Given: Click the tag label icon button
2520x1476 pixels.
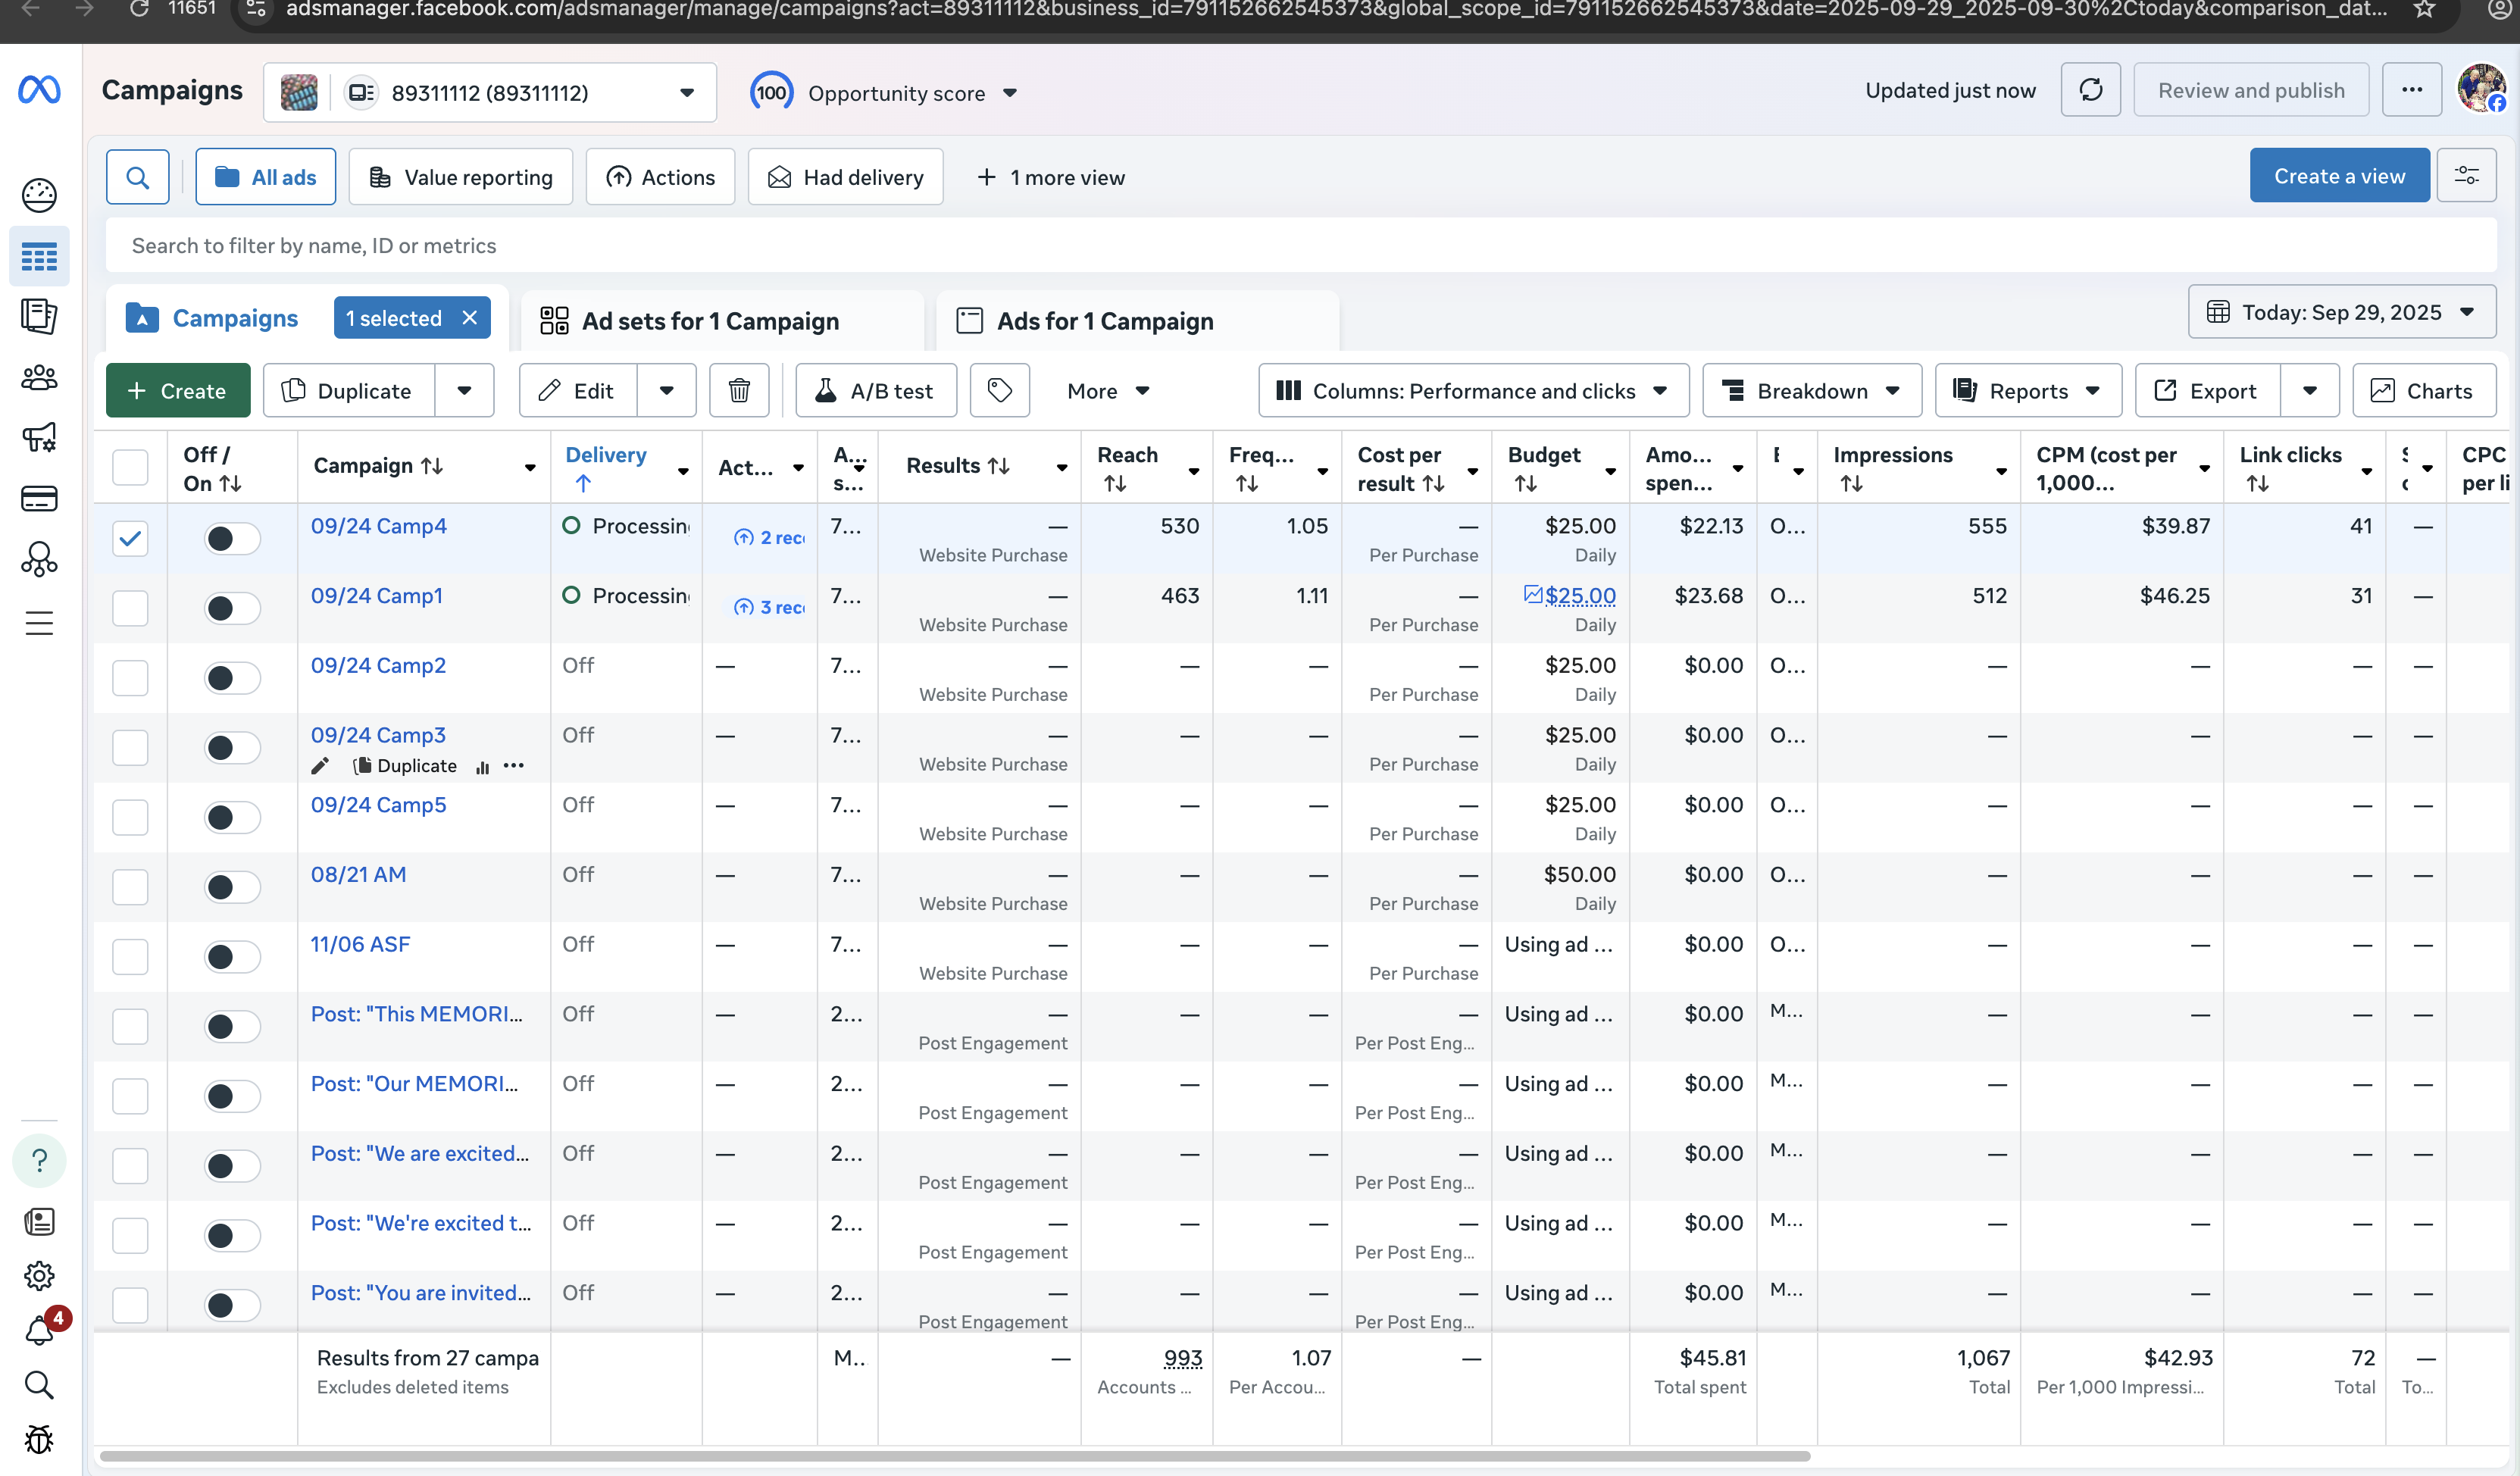Looking at the screenshot, I should click(x=999, y=391).
